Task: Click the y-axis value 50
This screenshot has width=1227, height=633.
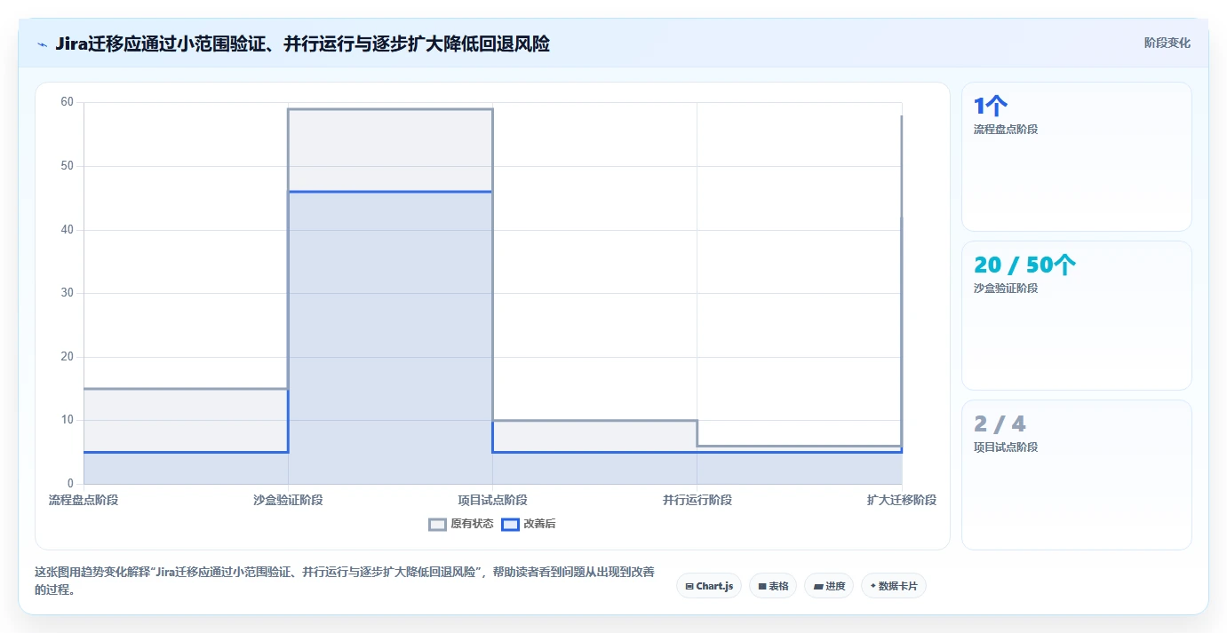Action: (67, 166)
